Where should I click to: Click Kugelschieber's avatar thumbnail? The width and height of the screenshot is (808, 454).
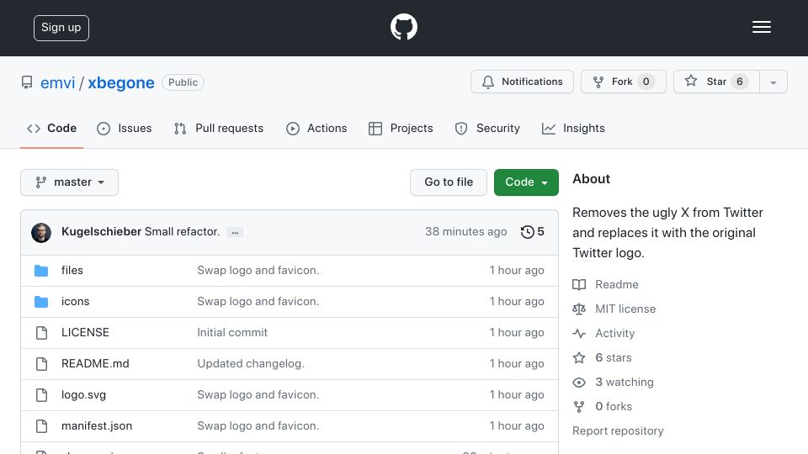click(x=41, y=233)
